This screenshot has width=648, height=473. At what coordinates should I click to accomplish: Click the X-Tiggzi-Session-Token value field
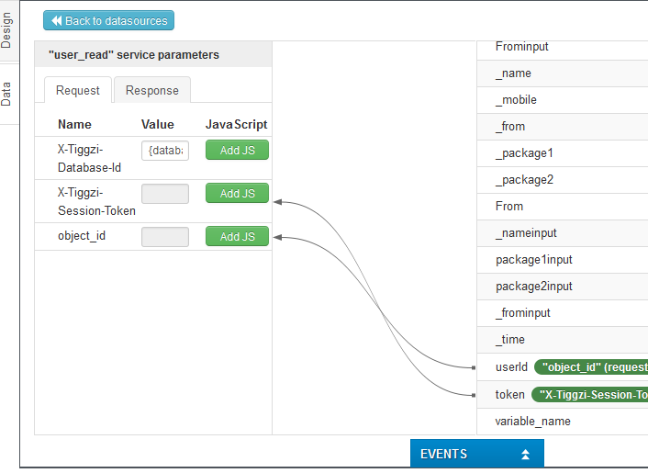coord(165,194)
